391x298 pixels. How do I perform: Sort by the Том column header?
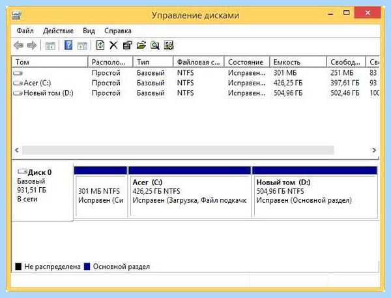tap(50, 62)
